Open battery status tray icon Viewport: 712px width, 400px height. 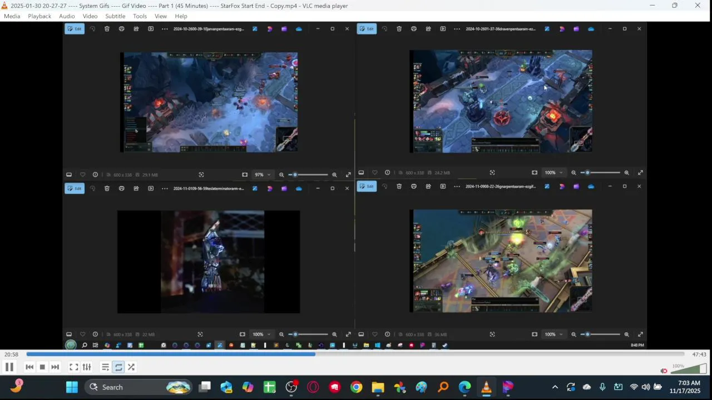(657, 387)
